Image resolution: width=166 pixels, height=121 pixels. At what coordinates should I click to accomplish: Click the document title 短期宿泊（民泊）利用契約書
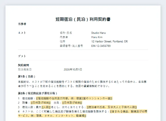click(83, 19)
